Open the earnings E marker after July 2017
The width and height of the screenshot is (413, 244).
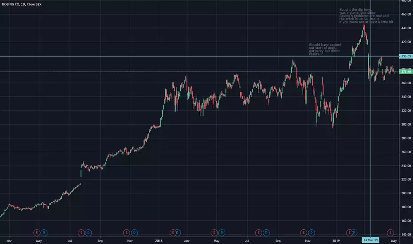pos(81,232)
